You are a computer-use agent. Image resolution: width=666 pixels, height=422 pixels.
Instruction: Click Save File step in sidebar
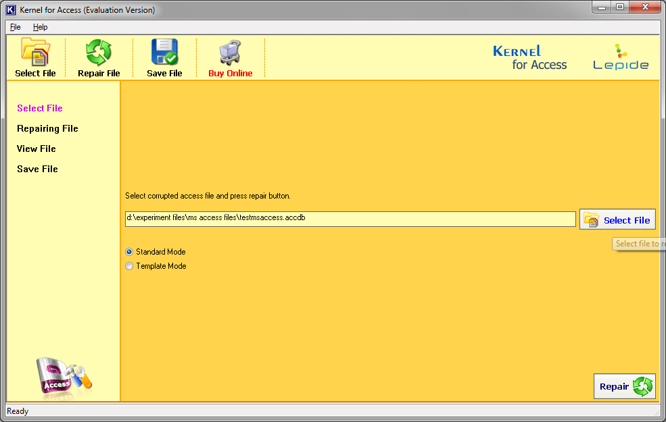37,169
